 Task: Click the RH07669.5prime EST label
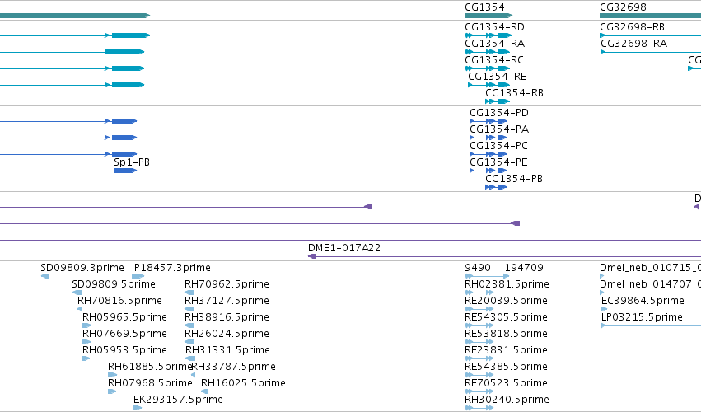point(124,334)
